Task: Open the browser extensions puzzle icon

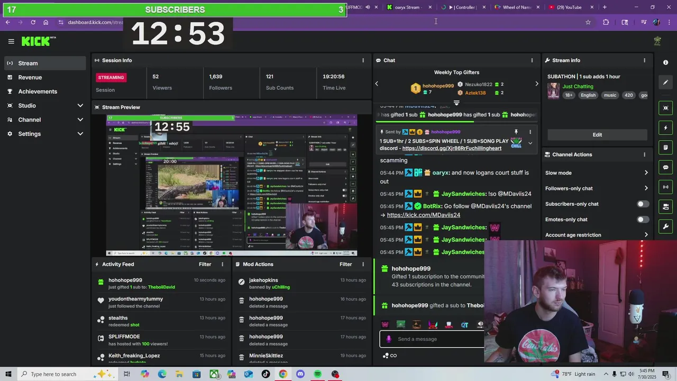Action: (606, 22)
